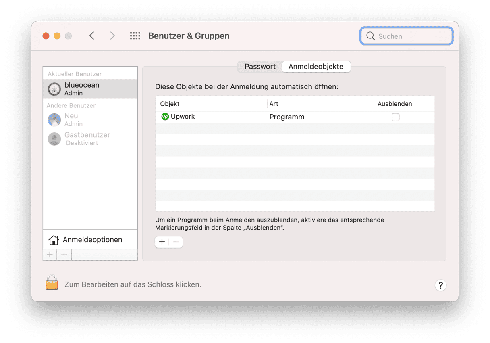The height and width of the screenshot is (343, 490).
Task: Click the Neu user avatar
Action: 54,120
